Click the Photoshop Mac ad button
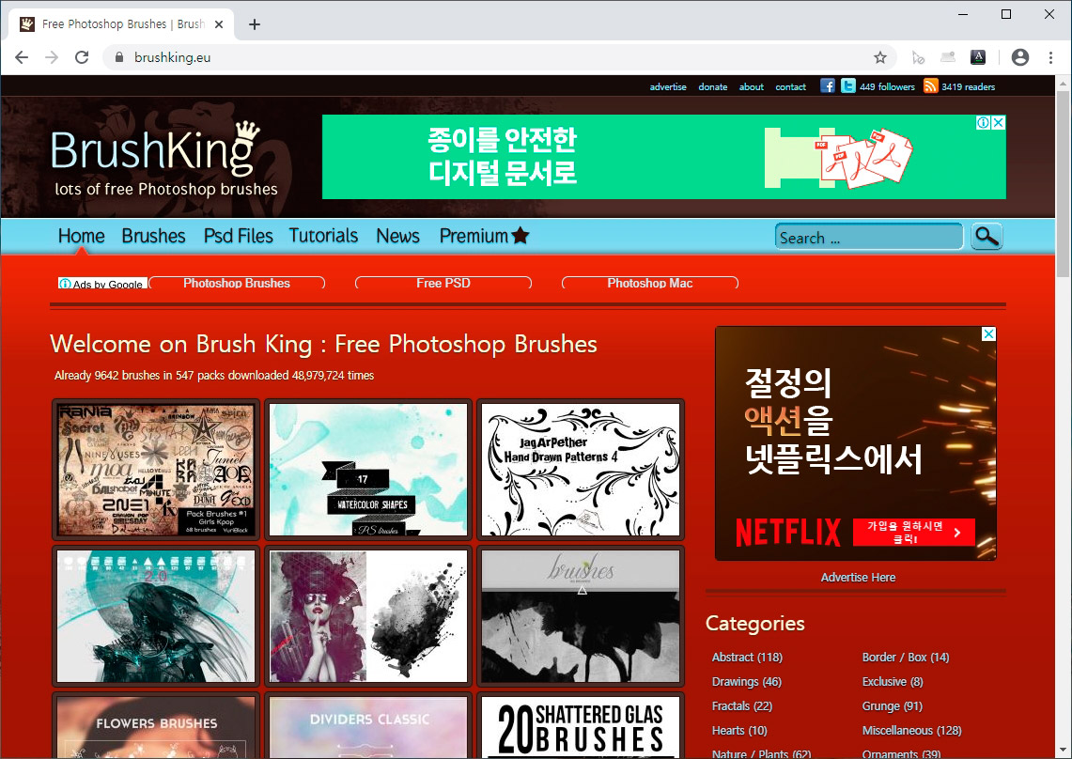 pos(649,283)
